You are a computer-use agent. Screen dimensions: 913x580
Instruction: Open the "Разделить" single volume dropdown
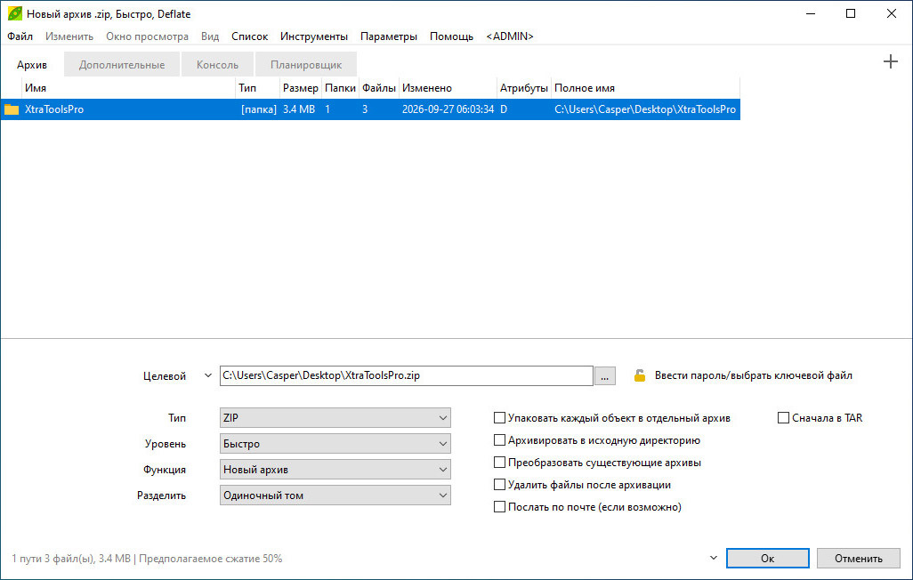click(335, 495)
